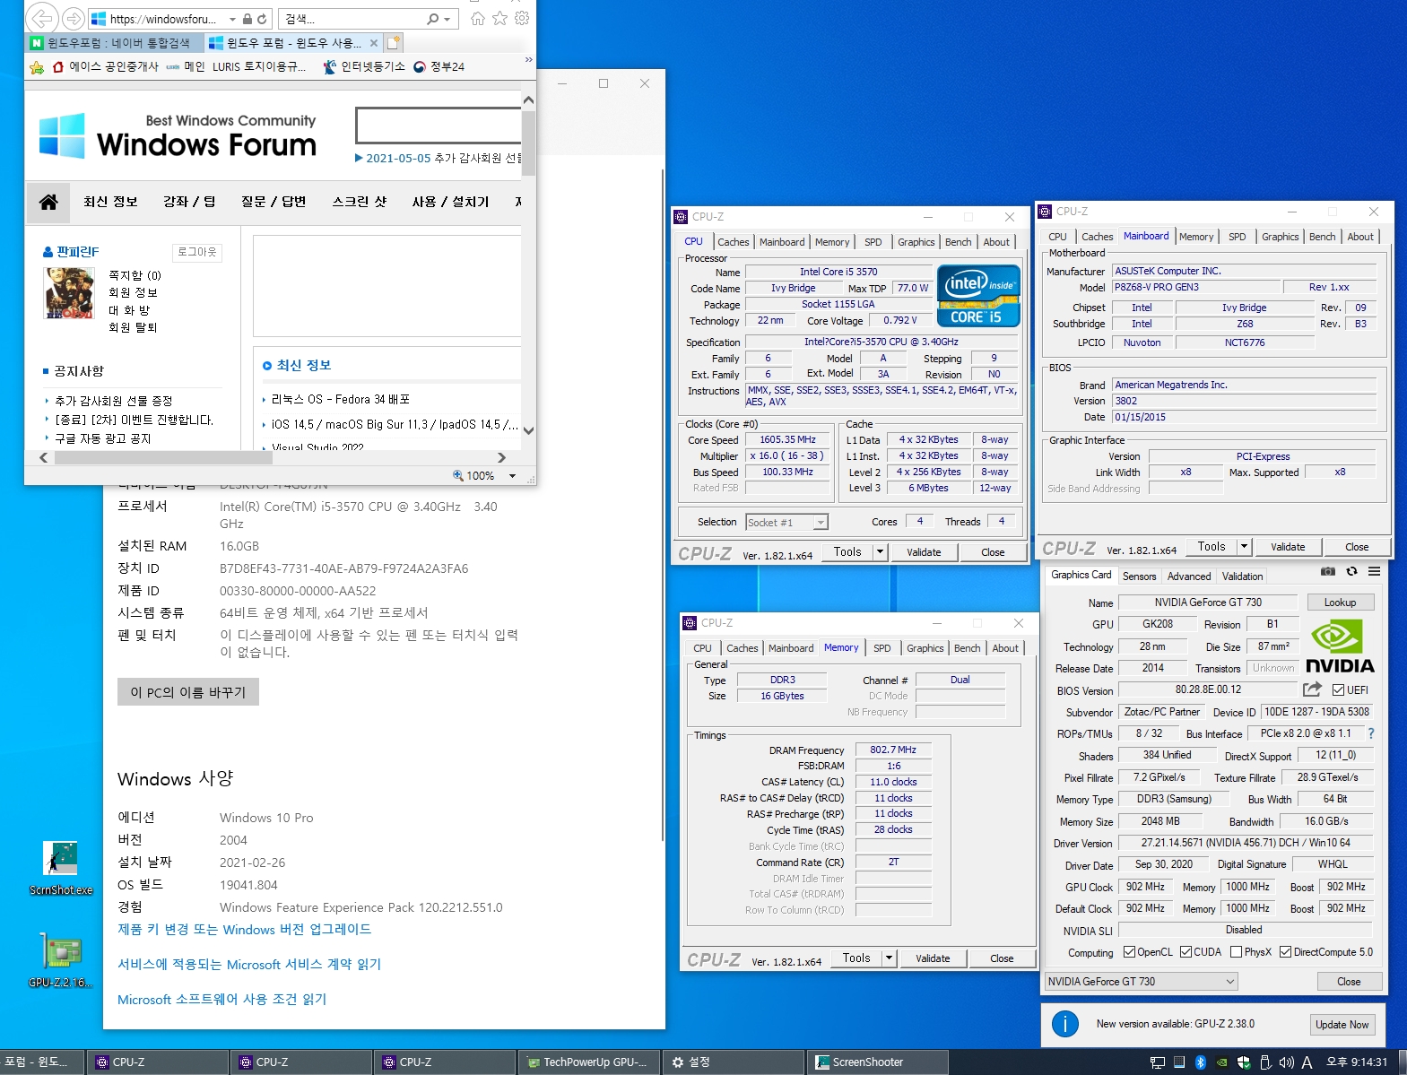
Task: Switch to SPD tab in Memory window
Action: (882, 648)
